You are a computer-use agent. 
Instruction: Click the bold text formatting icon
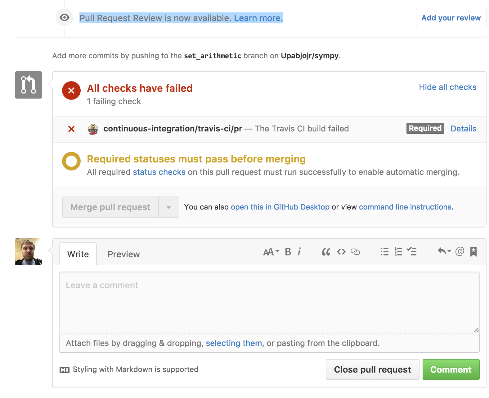(288, 252)
